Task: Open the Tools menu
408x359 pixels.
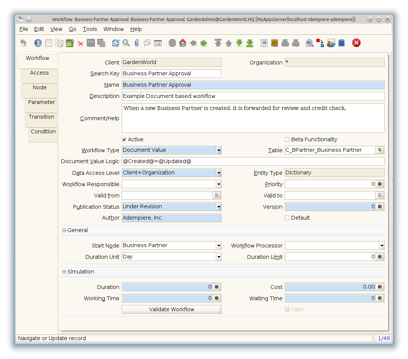Action: coord(90,29)
